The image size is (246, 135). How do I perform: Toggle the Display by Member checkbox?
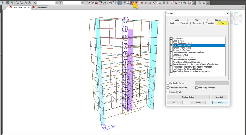(x=197, y=88)
